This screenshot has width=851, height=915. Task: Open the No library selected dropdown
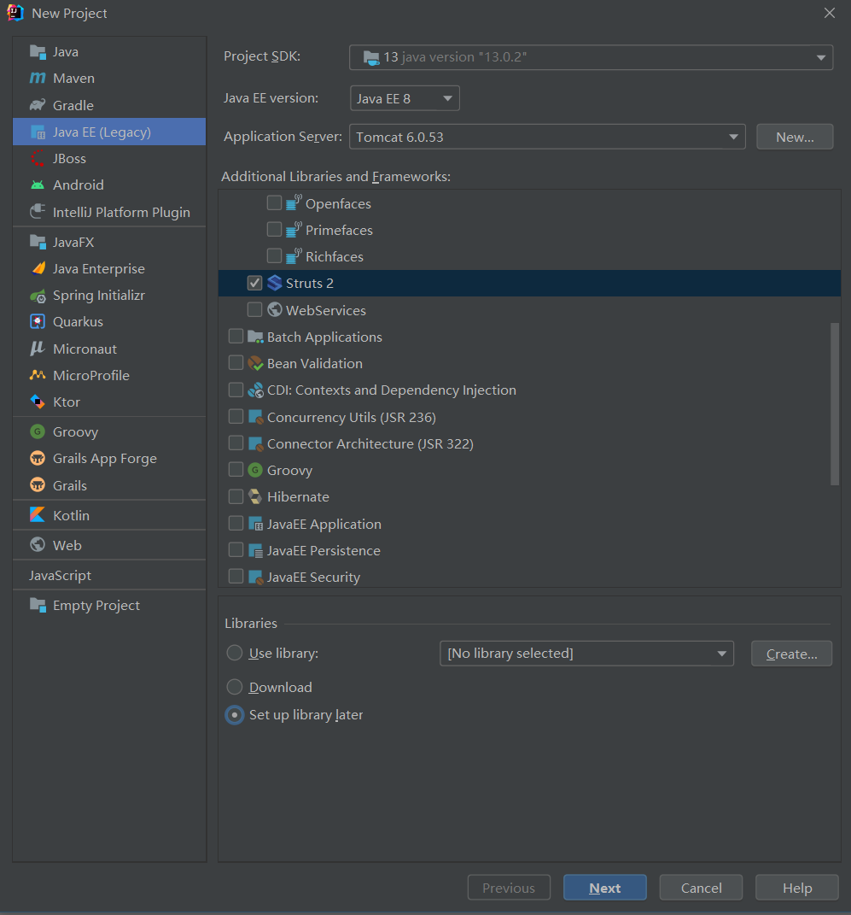click(586, 653)
